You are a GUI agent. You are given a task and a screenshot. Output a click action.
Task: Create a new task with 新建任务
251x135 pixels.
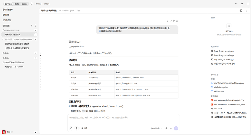[x=8, y=9]
